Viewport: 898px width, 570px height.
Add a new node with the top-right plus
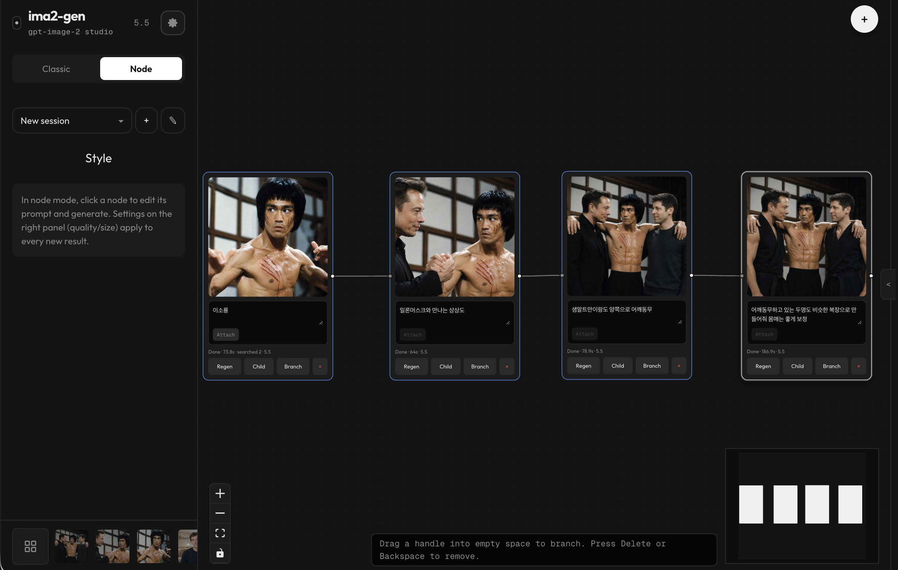(864, 19)
